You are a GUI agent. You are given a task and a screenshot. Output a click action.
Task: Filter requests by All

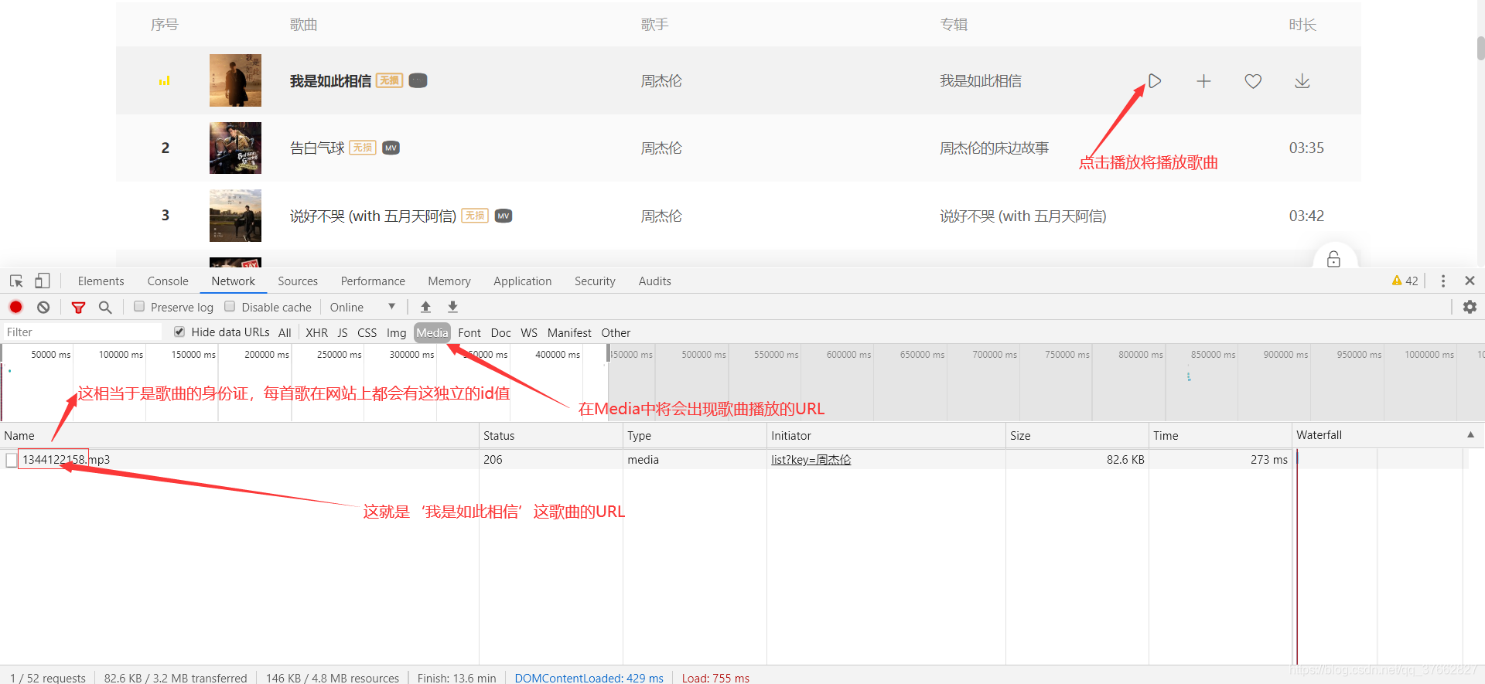coord(285,332)
